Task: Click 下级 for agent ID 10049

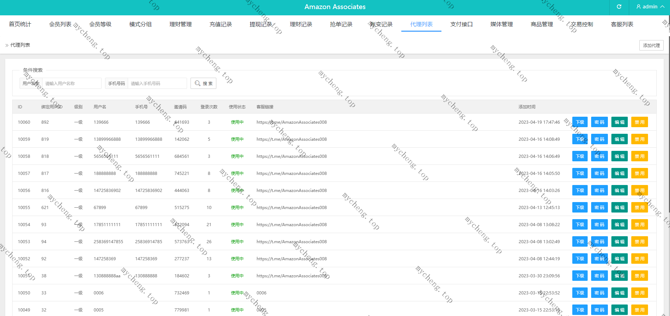Action: [580, 310]
